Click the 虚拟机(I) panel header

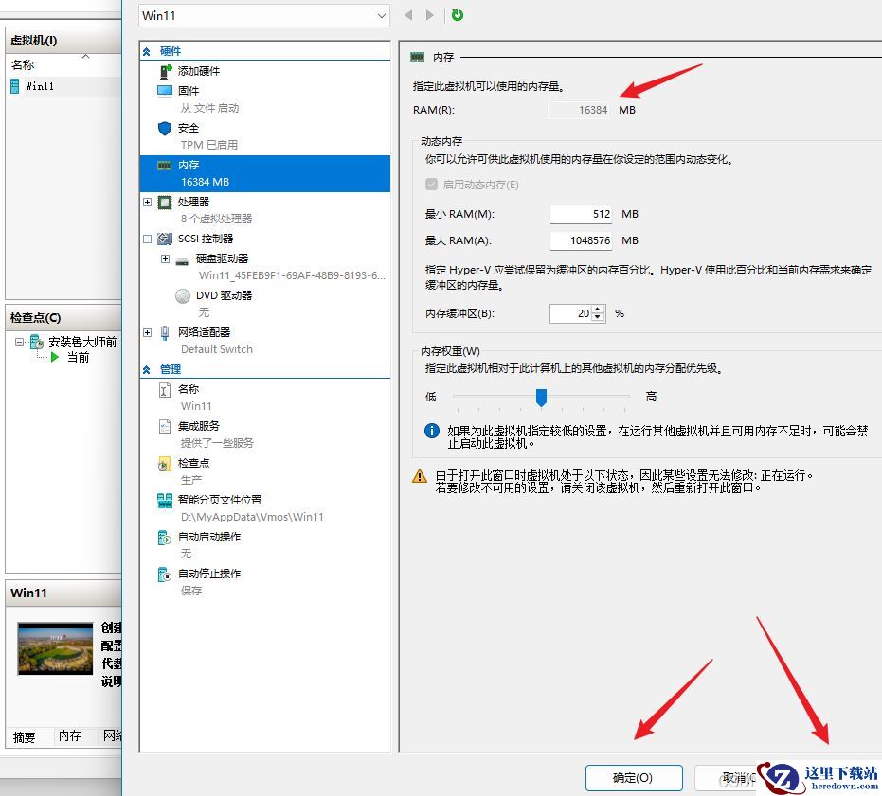click(x=63, y=41)
